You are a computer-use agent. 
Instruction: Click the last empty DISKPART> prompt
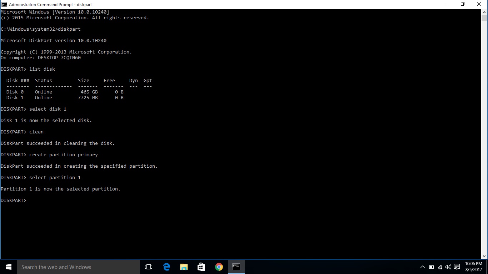coord(14,200)
